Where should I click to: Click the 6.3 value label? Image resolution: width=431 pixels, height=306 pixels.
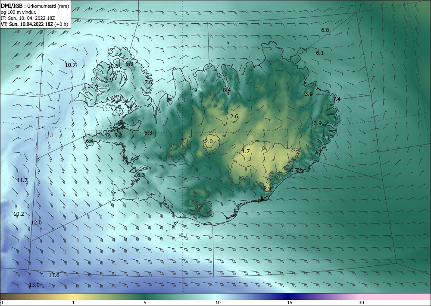point(141,175)
